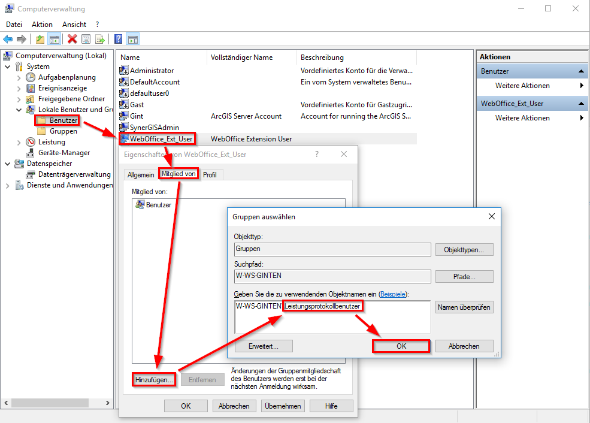Click the Hilfe button in Eigenschaften dialog
590x423 pixels.
click(331, 406)
